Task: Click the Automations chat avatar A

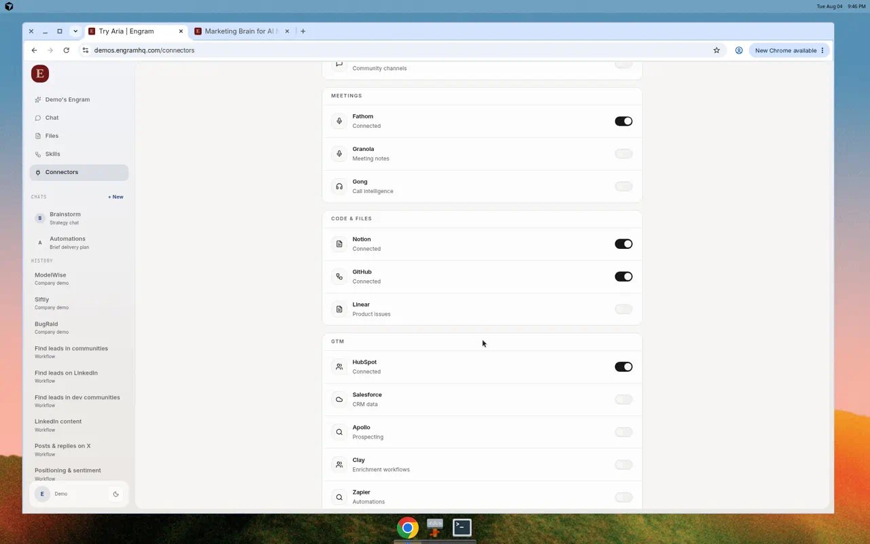Action: click(x=40, y=243)
